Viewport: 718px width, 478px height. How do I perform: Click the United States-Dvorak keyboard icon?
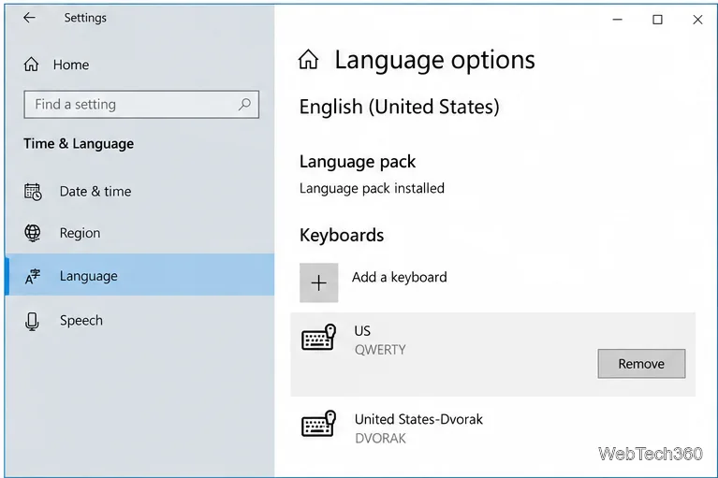tap(318, 424)
